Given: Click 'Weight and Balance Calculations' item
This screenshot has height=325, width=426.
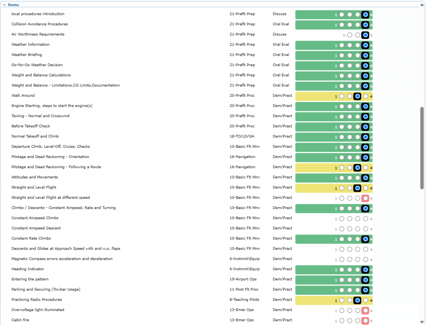Looking at the screenshot, I should [x=41, y=75].
